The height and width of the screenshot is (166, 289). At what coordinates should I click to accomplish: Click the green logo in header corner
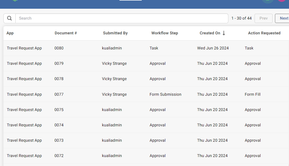point(15,1)
